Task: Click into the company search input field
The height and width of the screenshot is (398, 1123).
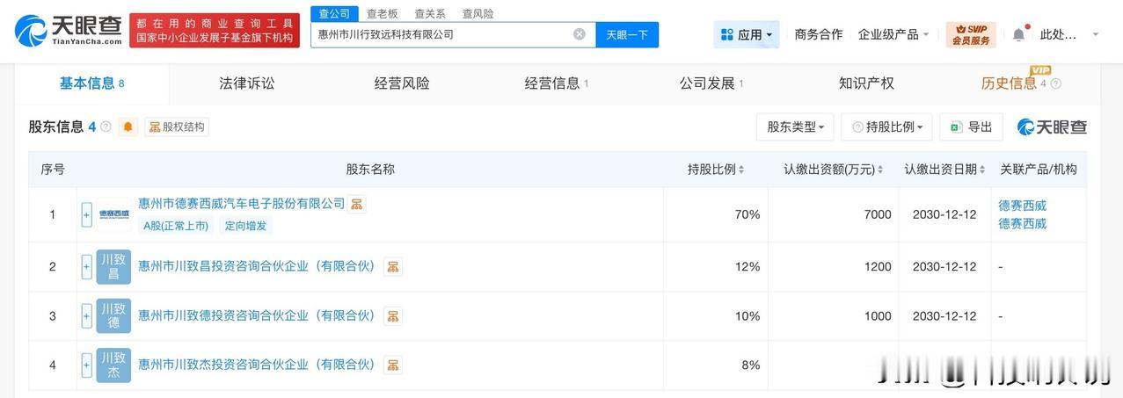Action: (440, 34)
